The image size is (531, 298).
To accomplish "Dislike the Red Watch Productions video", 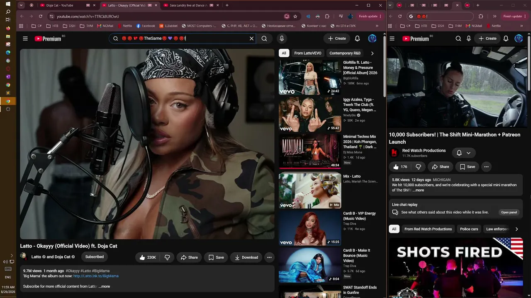I will tap(418, 167).
